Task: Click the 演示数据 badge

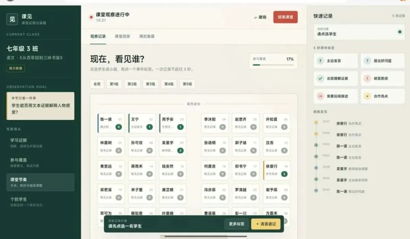Action: click(x=16, y=68)
